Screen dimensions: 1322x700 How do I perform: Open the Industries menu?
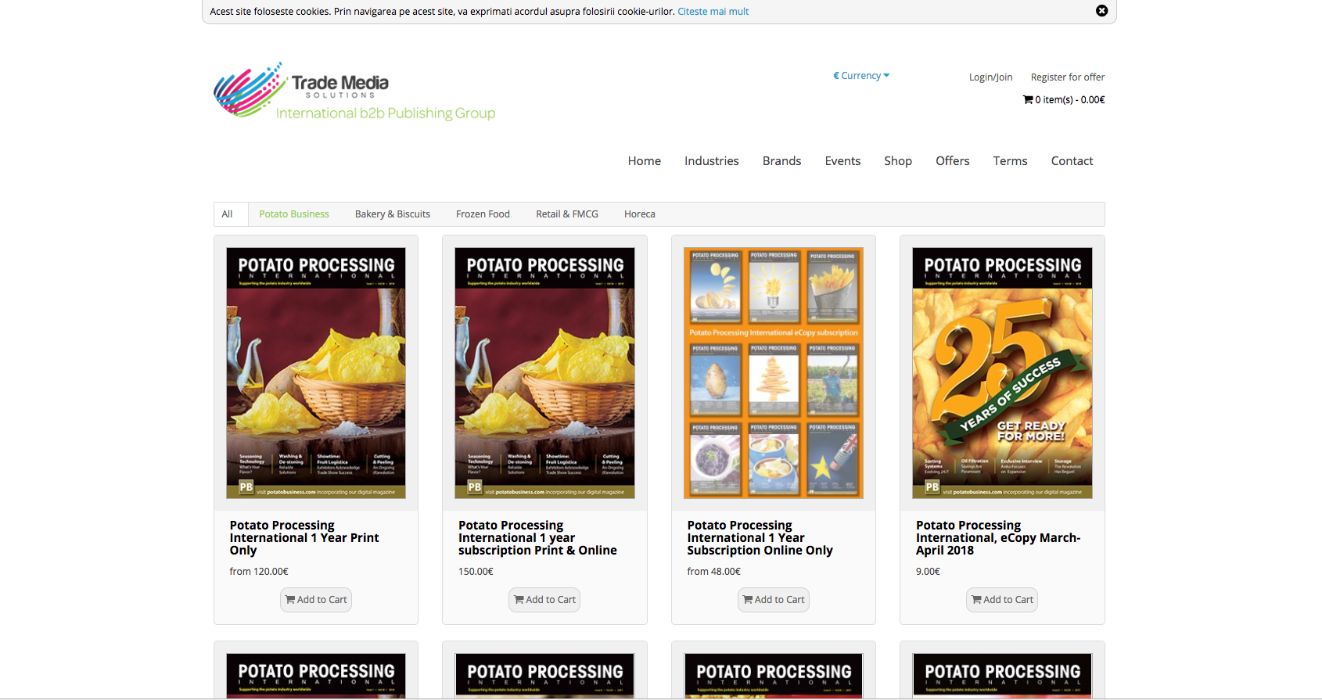tap(712, 161)
